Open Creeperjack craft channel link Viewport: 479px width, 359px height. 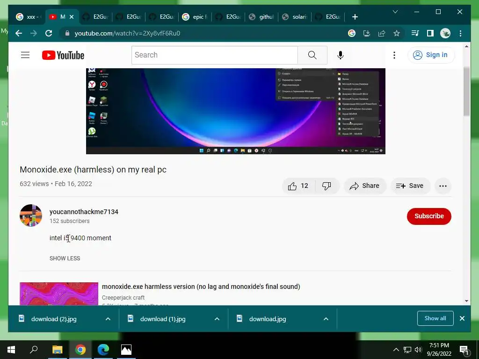pos(123,298)
